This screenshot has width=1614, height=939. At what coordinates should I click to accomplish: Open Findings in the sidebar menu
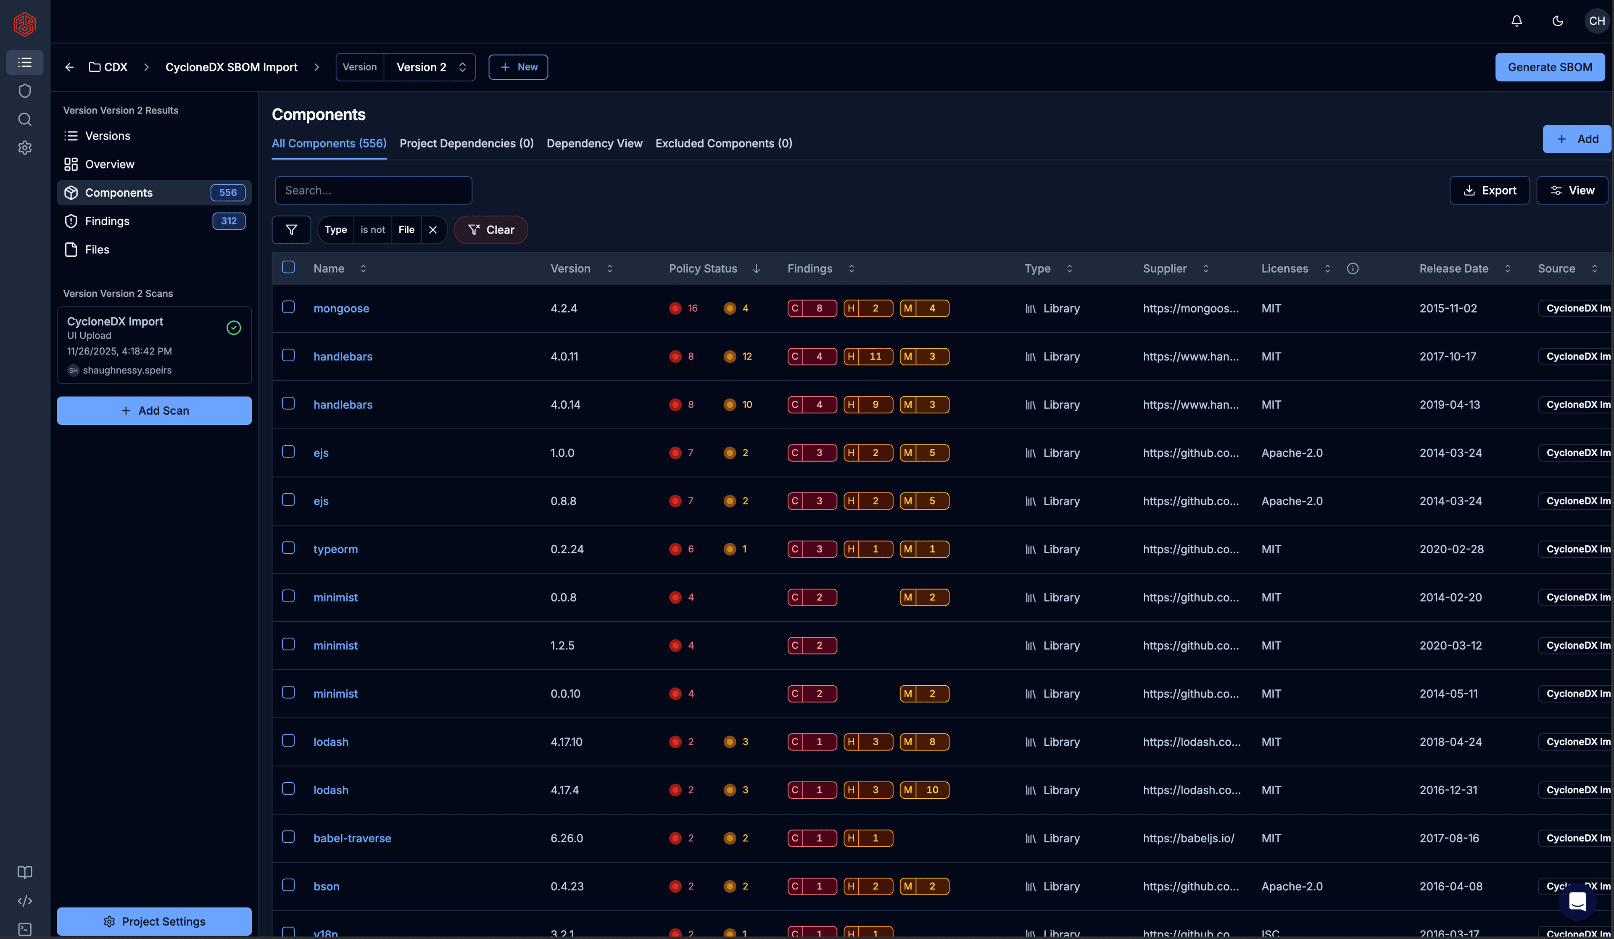coord(107,221)
